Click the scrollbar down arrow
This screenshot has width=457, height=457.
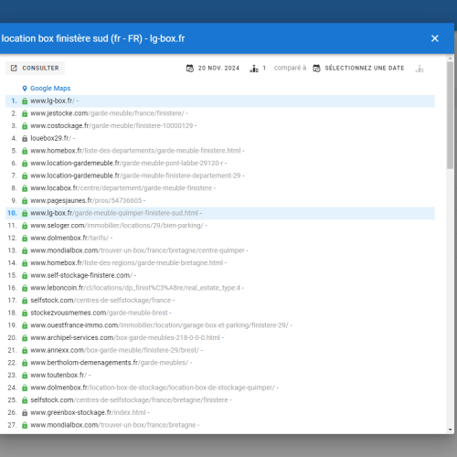tap(451, 430)
